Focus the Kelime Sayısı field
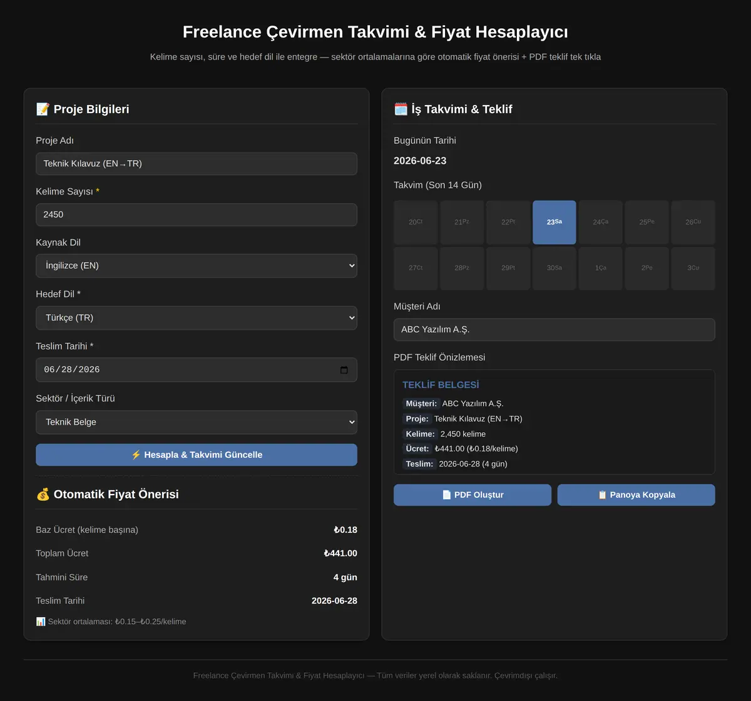 (197, 214)
